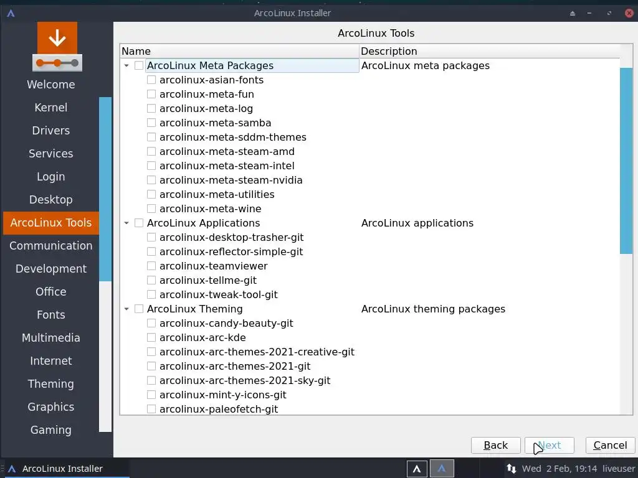
Task: Select the Drivers step
Action: pyautogui.click(x=51, y=131)
